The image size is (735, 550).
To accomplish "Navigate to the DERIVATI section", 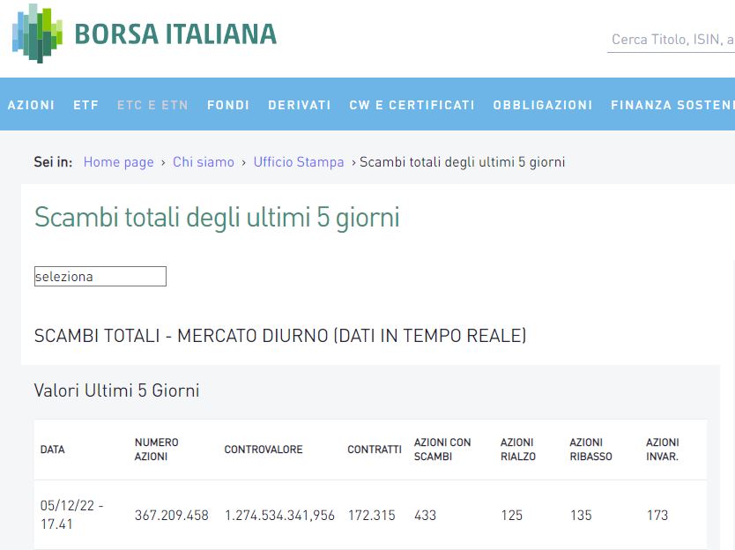I will coord(300,105).
